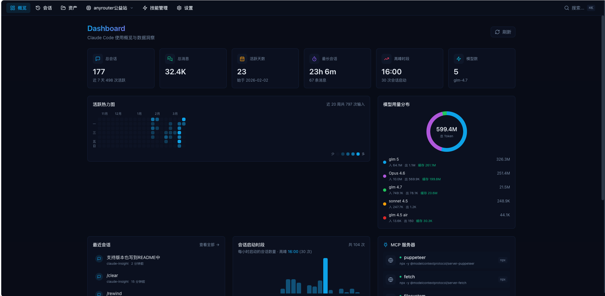
Task: Click the 总消息 messages icon
Action: [x=170, y=59]
